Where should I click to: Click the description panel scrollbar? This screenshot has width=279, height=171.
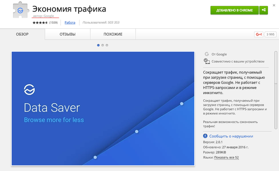(276, 90)
